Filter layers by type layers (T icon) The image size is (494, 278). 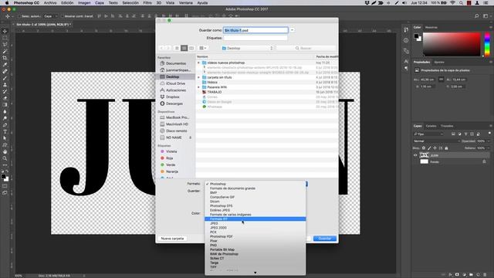click(465, 134)
